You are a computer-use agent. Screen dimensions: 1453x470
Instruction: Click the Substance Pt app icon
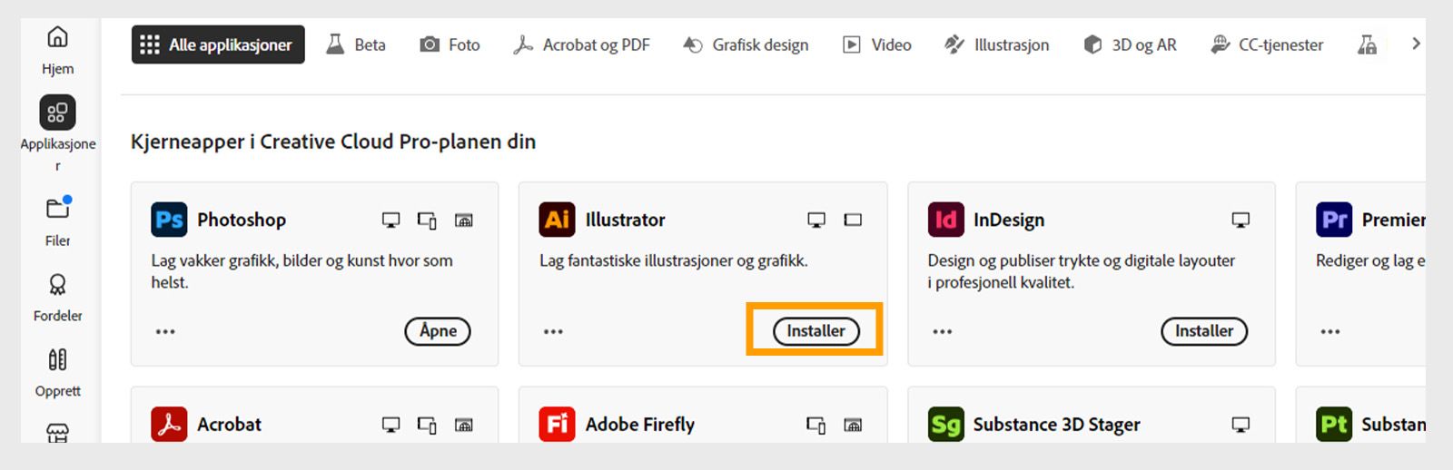pos(1334,424)
